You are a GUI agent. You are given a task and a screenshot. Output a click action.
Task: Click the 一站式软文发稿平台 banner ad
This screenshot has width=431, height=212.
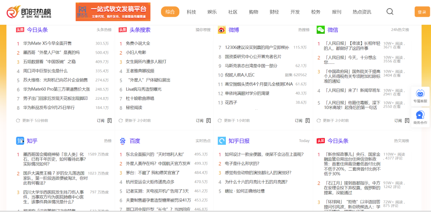tap(113, 12)
